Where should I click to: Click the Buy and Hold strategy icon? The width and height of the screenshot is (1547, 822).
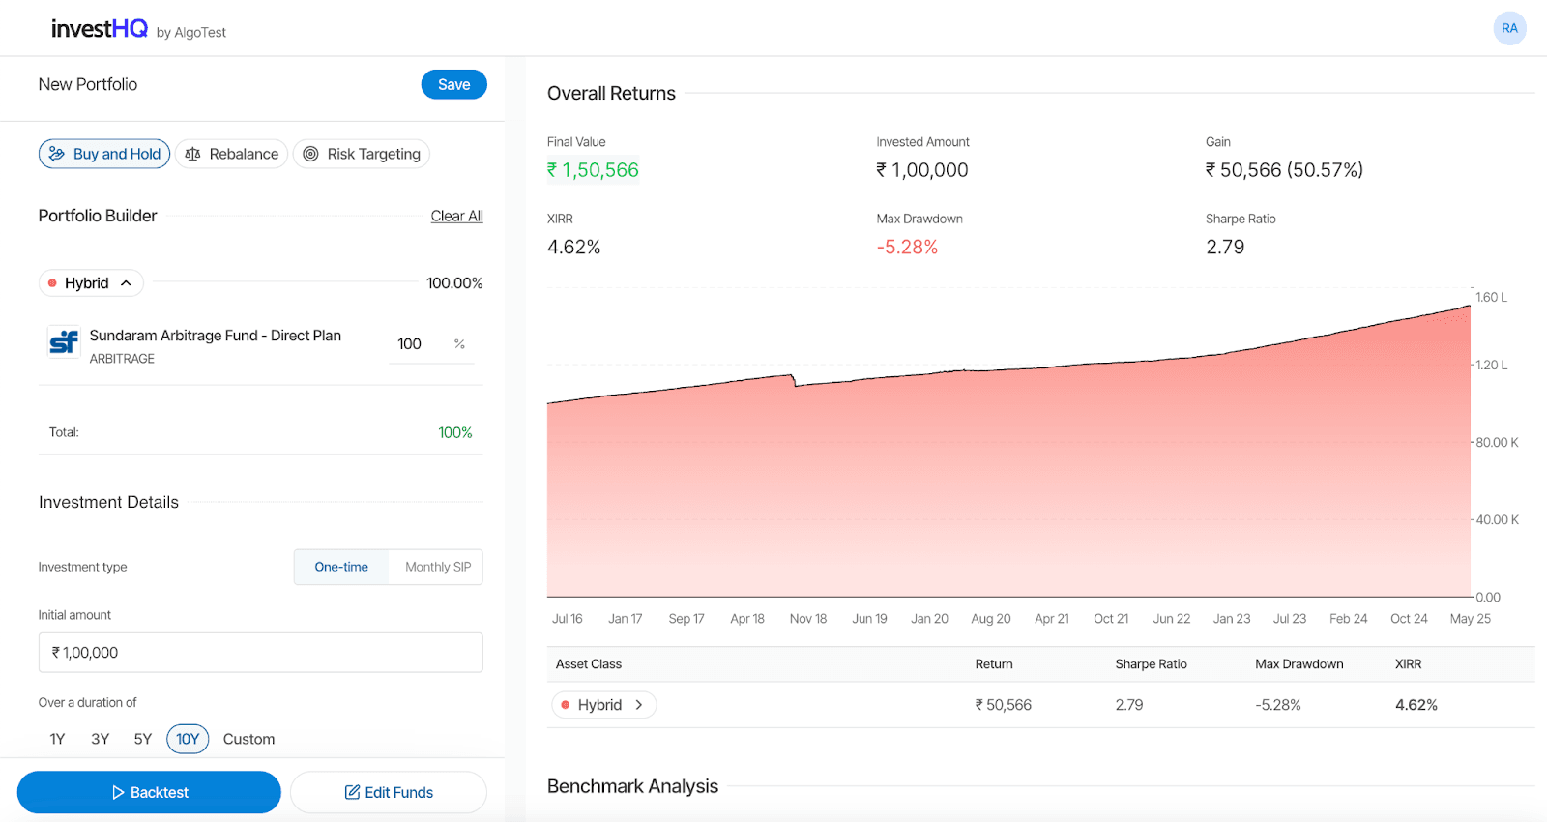point(57,154)
